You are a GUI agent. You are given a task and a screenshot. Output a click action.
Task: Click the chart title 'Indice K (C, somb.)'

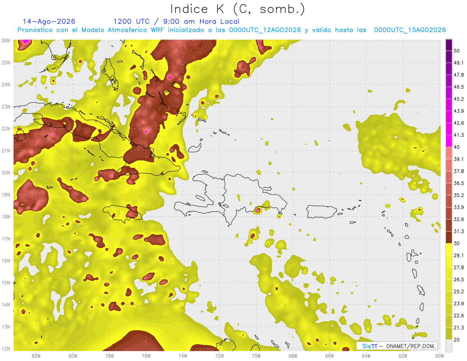[x=238, y=9]
